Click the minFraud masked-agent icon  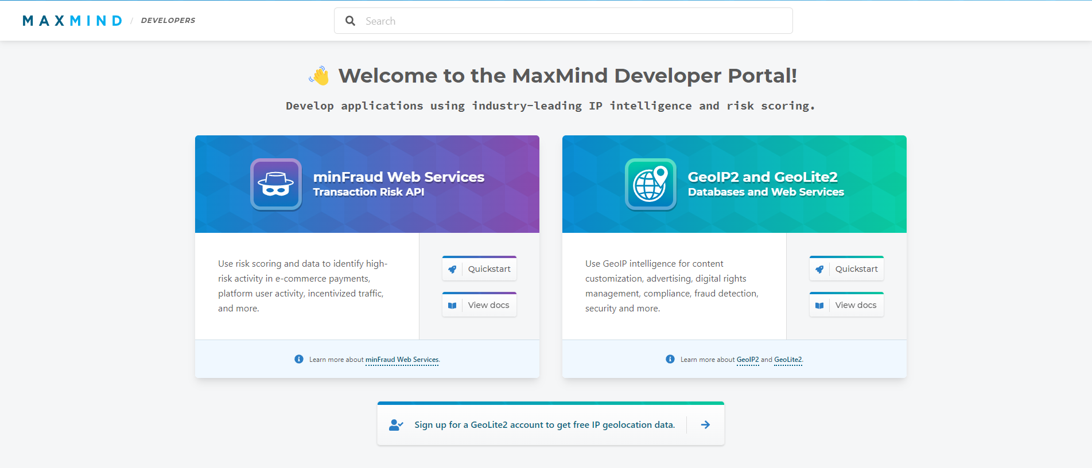276,184
